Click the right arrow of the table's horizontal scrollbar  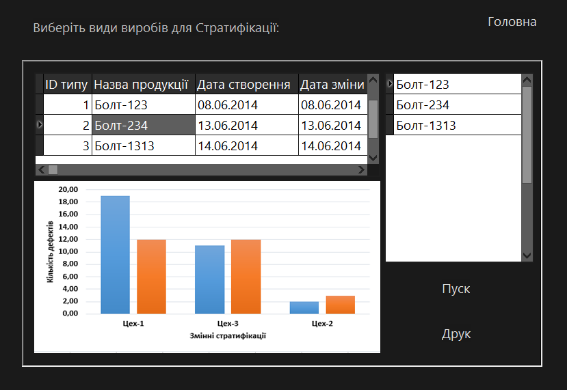(361, 169)
